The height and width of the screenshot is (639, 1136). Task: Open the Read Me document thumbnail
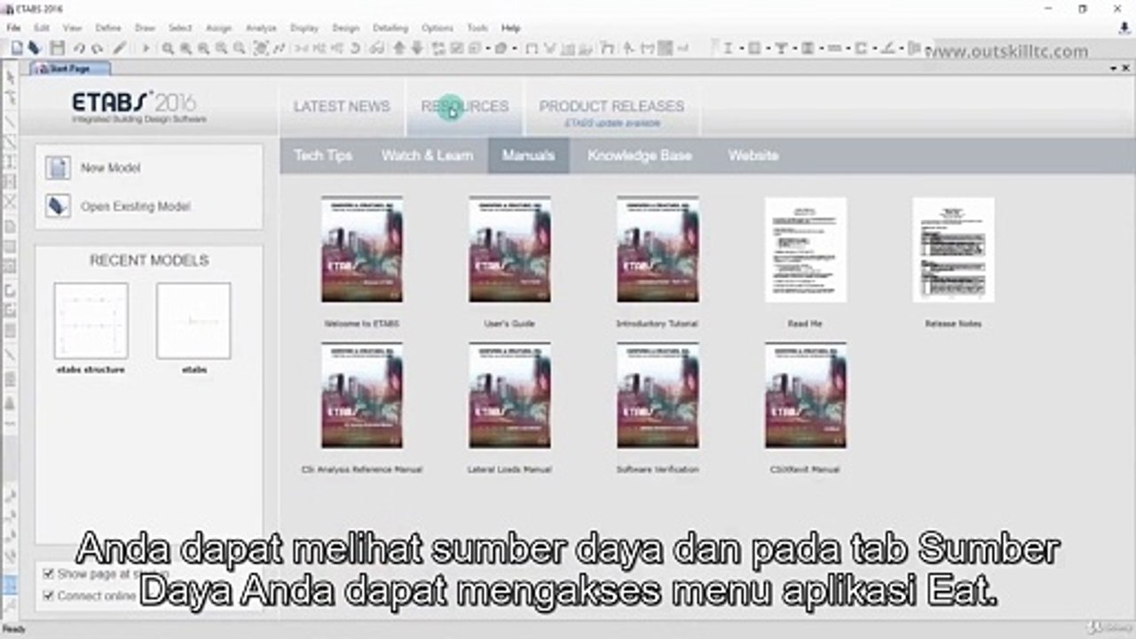coord(806,250)
